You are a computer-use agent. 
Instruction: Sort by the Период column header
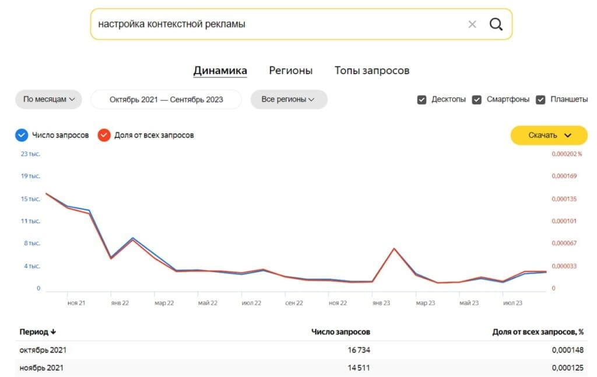(38, 332)
